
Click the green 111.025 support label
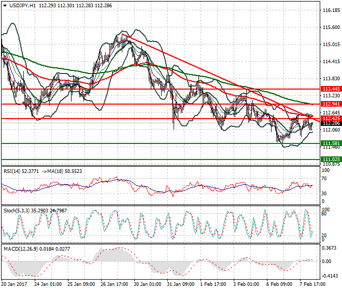coord(331,160)
